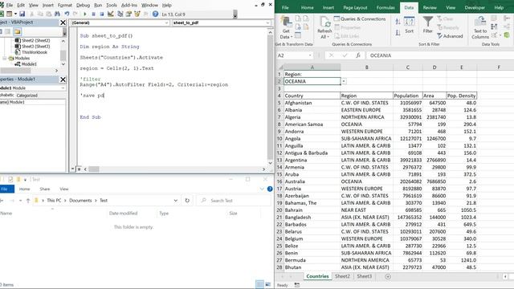Open the Developer ribbon tab
This screenshot has width=514, height=289.
(x=475, y=7)
